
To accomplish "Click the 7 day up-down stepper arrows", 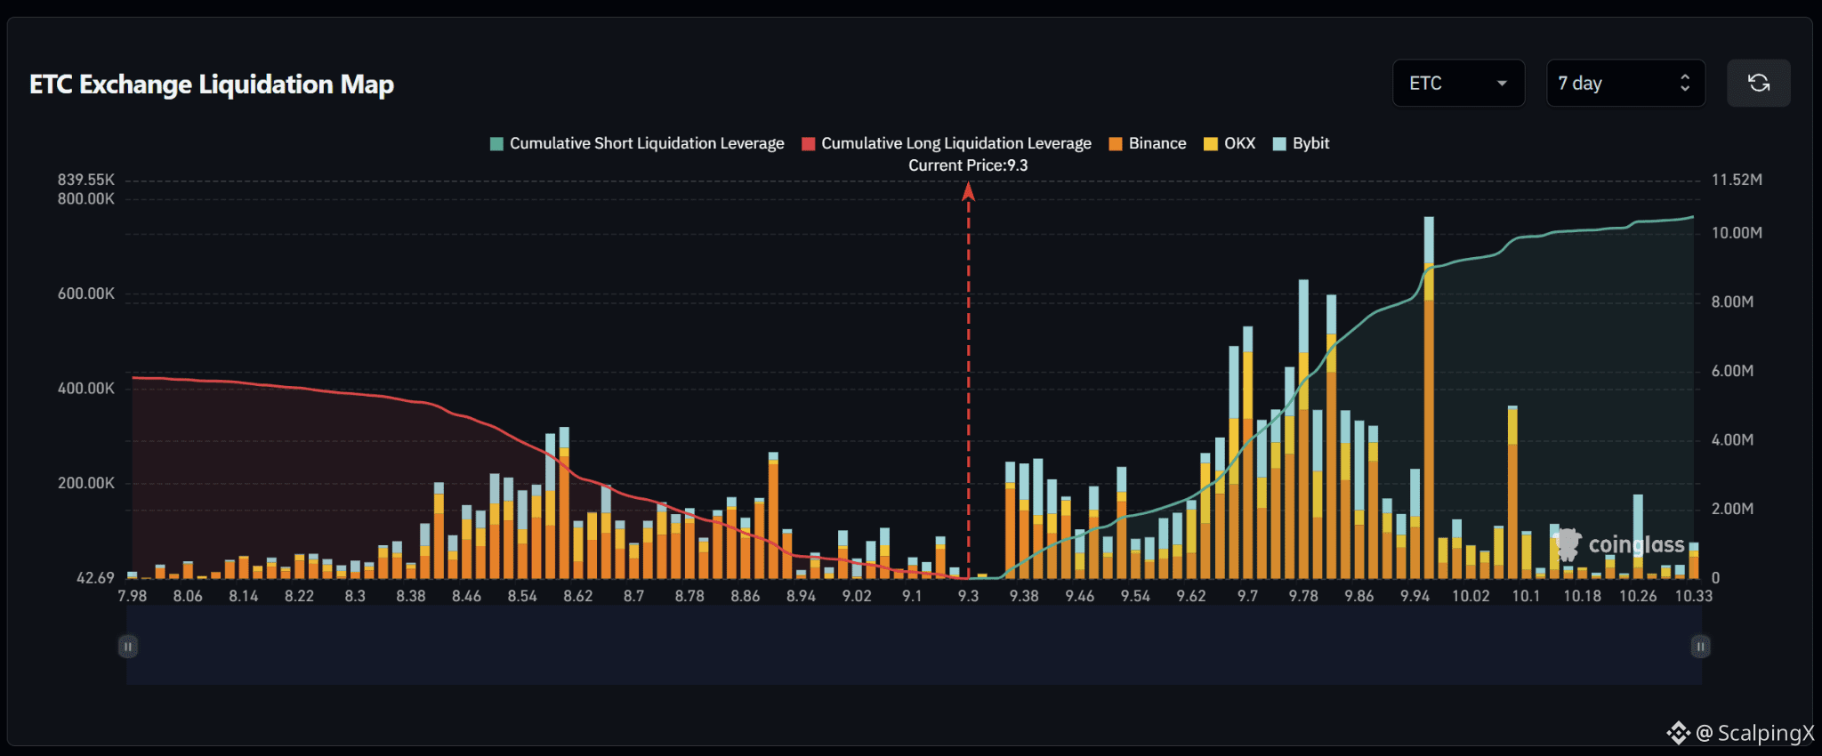I will pyautogui.click(x=1684, y=83).
